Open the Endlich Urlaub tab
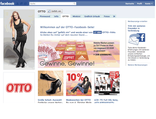This screenshot has height=119, width=156. coord(92,16)
